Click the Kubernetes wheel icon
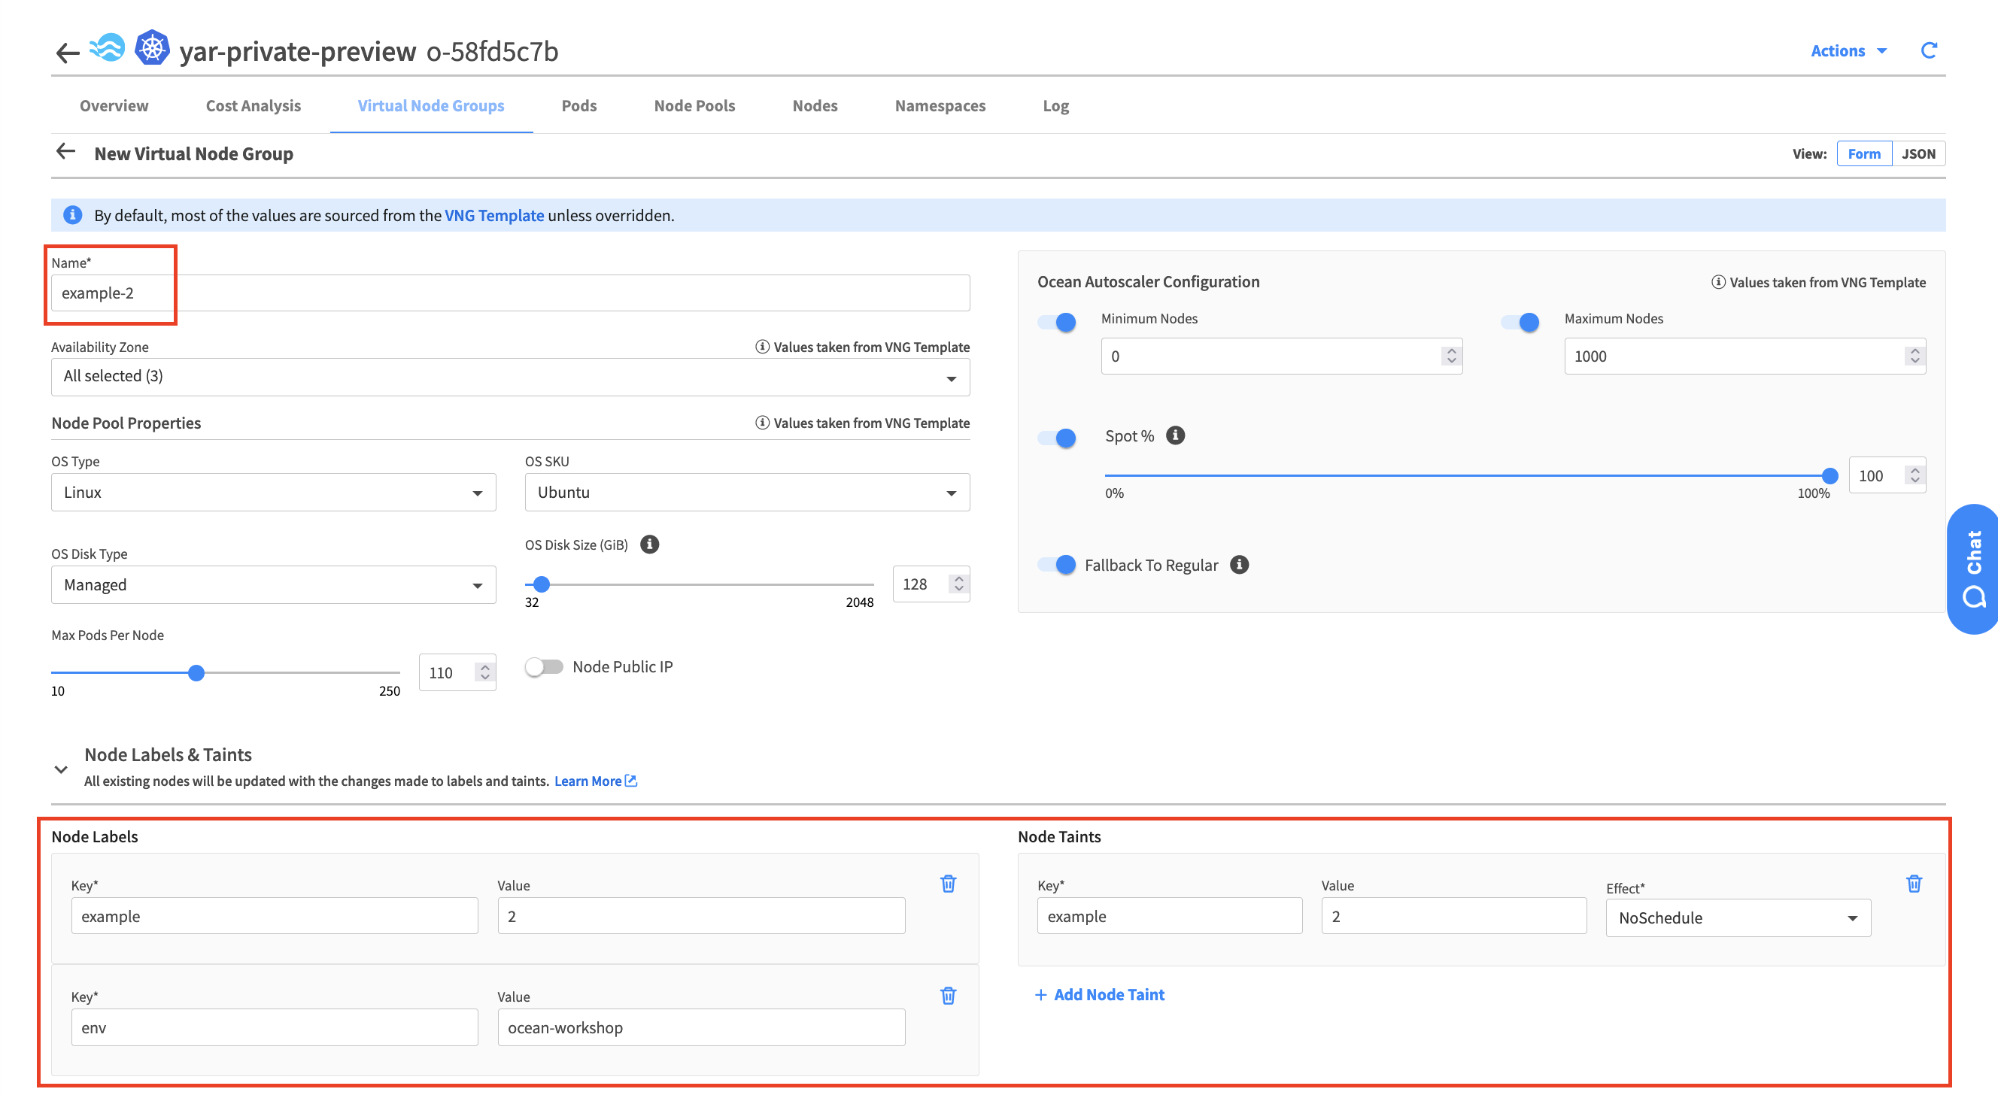The width and height of the screenshot is (1998, 1095). click(x=152, y=48)
